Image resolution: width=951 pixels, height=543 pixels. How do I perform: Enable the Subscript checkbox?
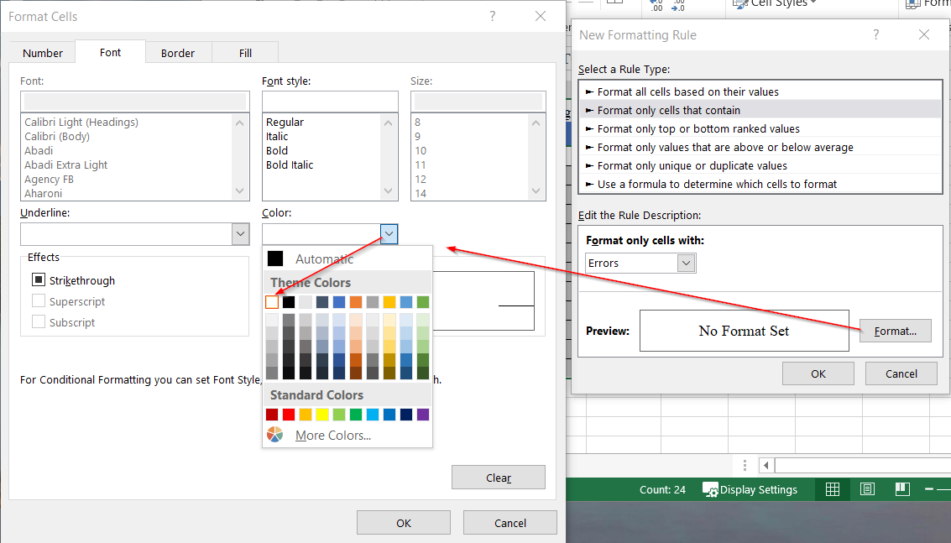coord(39,321)
